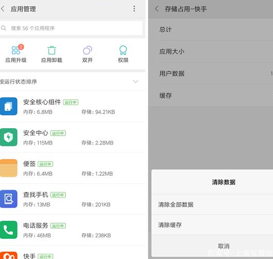
Task: Tap 运行中 badge beside 查找手机
Action: coord(58,195)
